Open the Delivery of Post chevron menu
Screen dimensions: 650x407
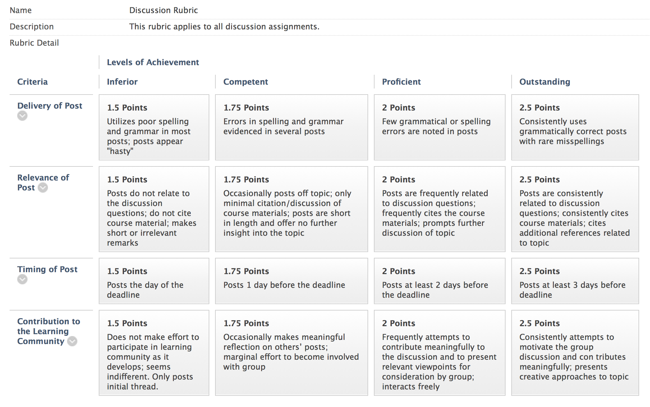click(22, 116)
